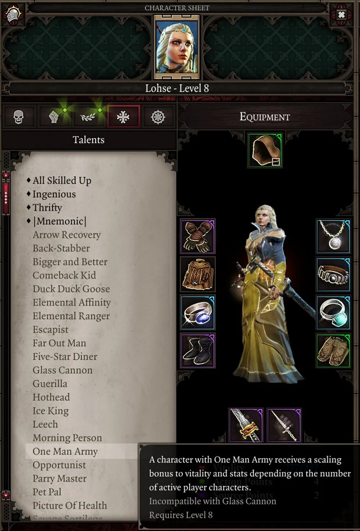This screenshot has width=360, height=531.
Task: Toggle the Thrifty talent entry
Action: point(47,208)
